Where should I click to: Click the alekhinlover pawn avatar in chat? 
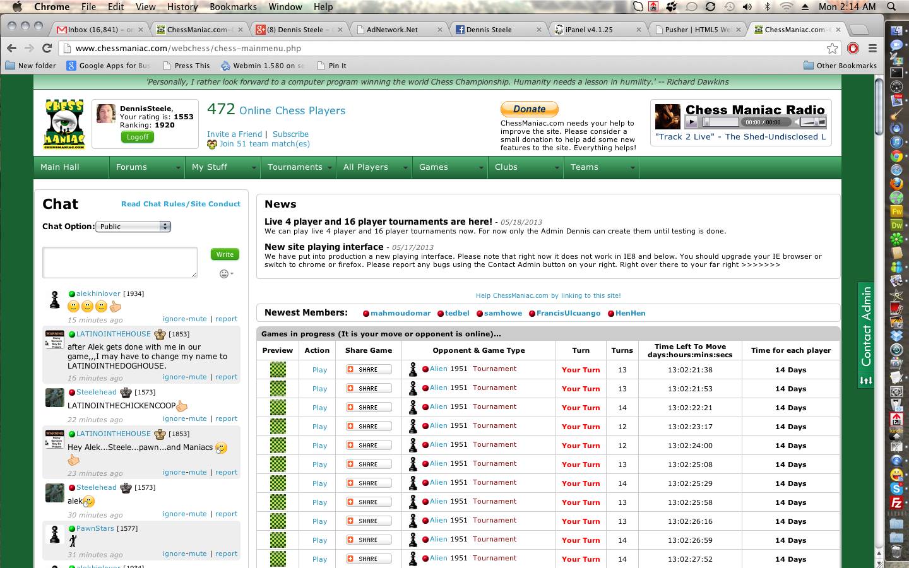click(x=55, y=300)
